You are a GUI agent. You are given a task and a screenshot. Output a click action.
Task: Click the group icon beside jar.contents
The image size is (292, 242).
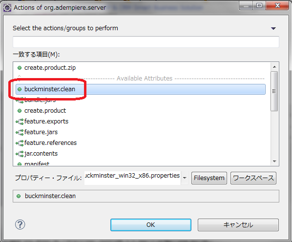coord(20,154)
